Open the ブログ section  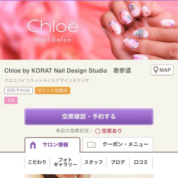pos(118,162)
